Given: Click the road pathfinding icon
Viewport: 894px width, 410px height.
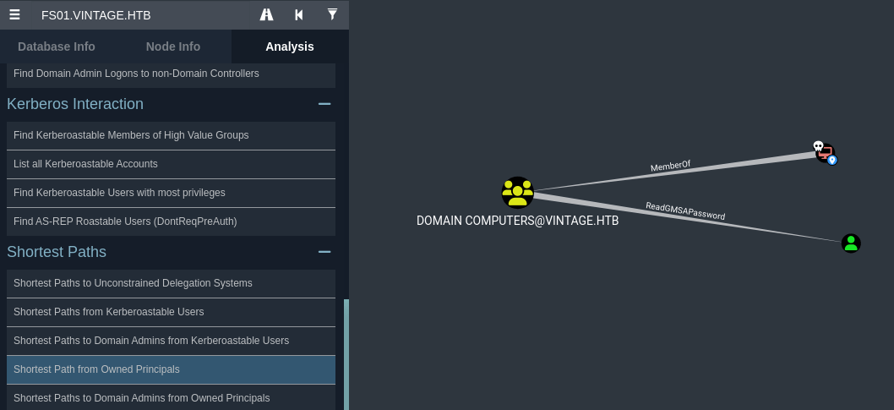Looking at the screenshot, I should [x=267, y=14].
